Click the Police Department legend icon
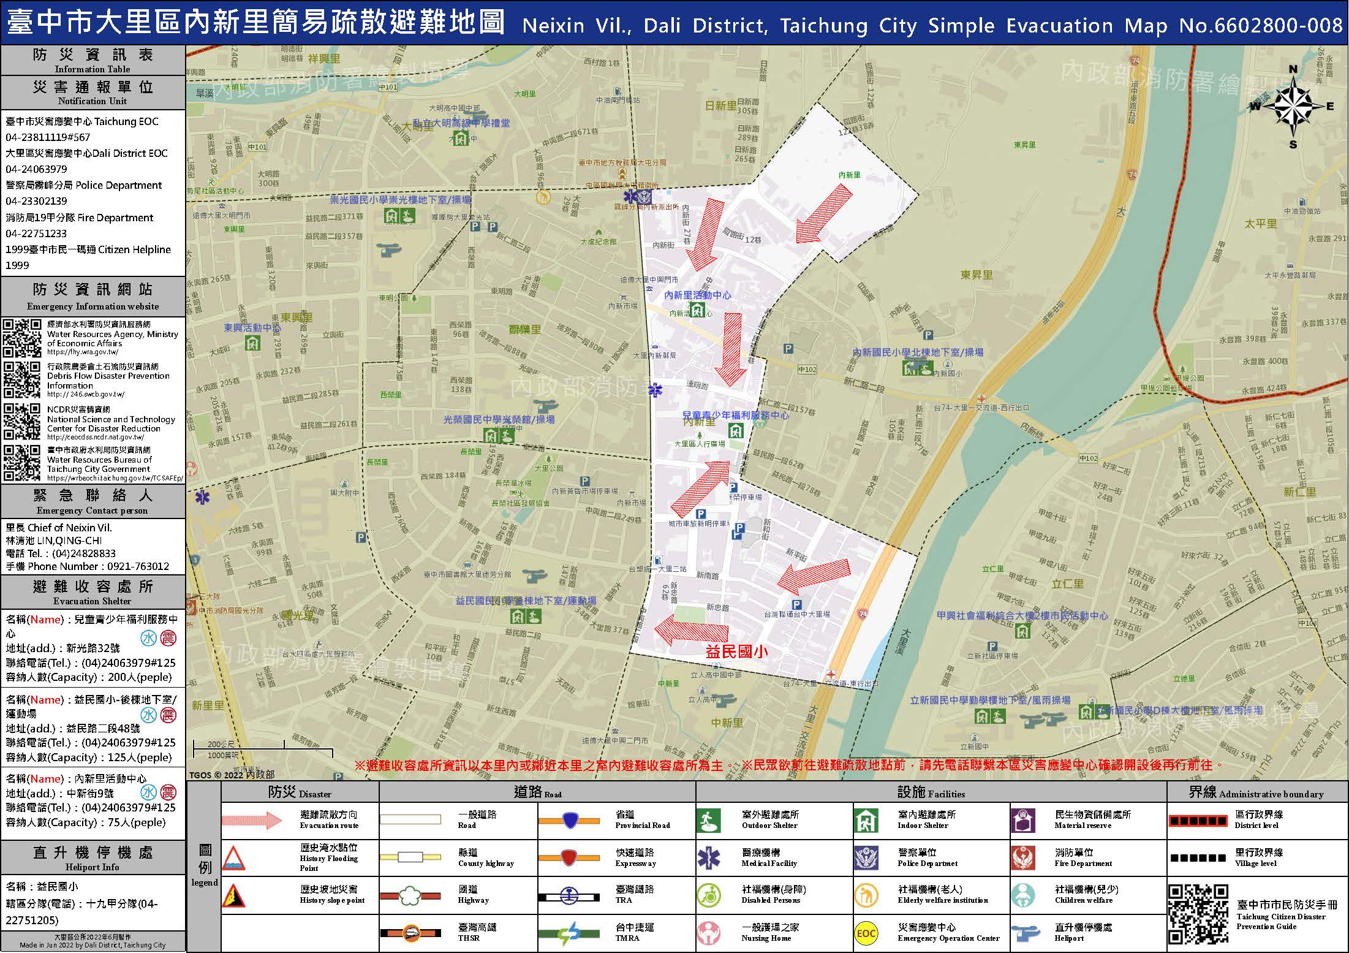Screen dimensions: 1349x953 866,858
